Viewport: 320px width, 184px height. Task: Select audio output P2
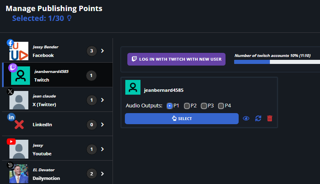click(187, 106)
